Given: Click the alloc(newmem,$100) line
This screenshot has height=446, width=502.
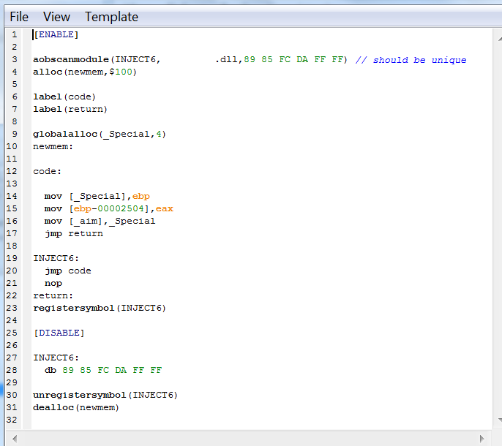Looking at the screenshot, I should coord(85,72).
